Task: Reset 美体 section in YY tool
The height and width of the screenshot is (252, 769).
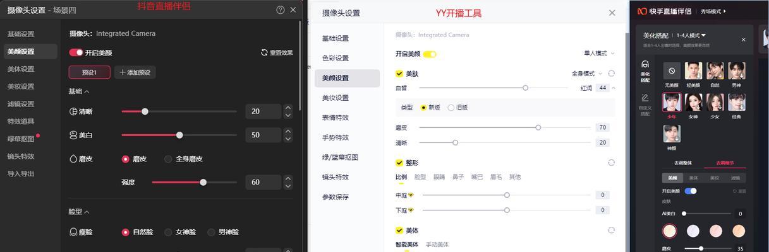Action: (x=611, y=231)
